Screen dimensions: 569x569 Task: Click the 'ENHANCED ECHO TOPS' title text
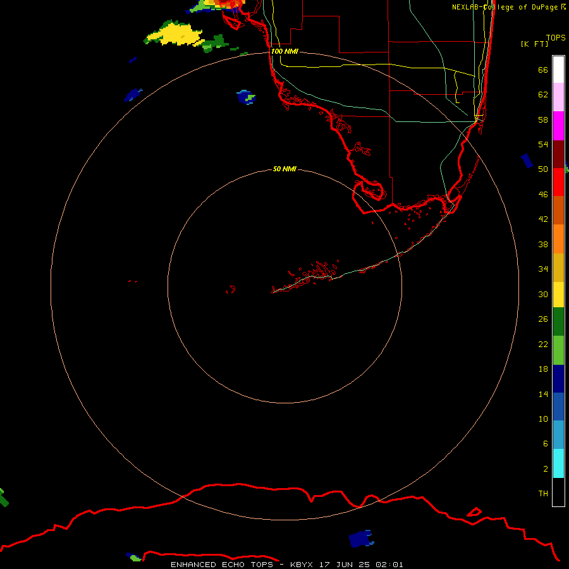click(x=222, y=565)
